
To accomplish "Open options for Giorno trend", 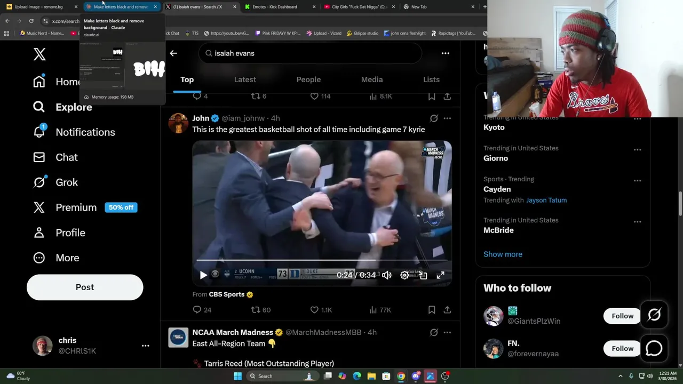I will point(637,150).
